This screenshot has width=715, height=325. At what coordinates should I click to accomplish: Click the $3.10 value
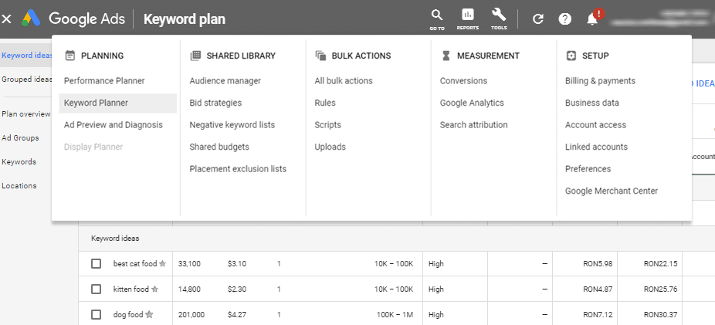(237, 263)
